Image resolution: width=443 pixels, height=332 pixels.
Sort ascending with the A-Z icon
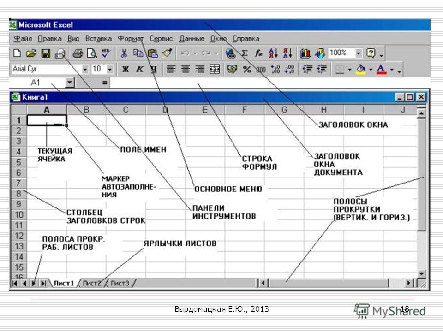point(273,53)
